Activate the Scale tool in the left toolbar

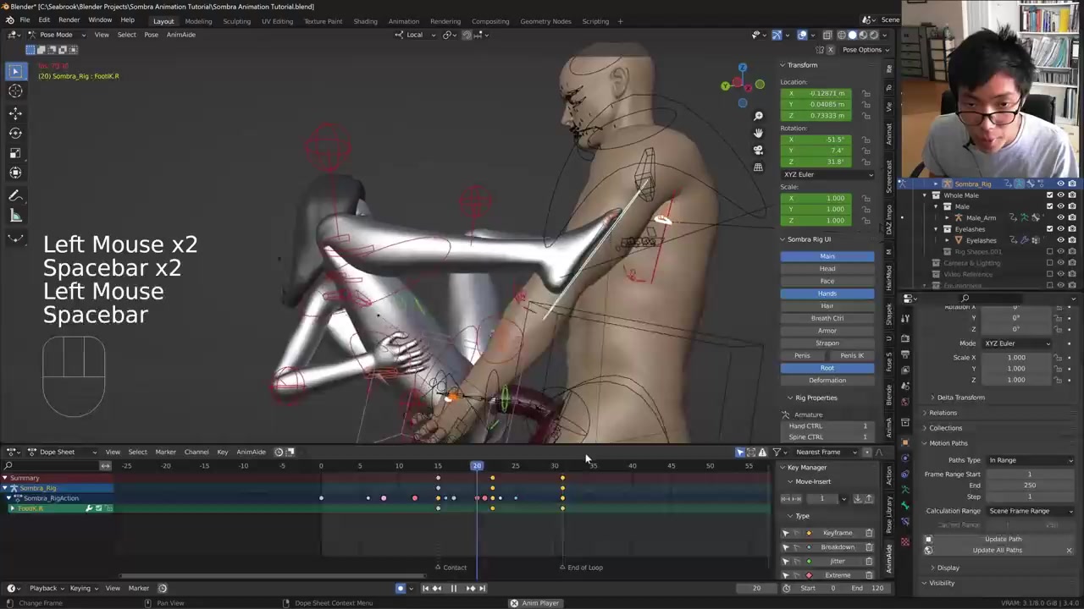coord(15,153)
